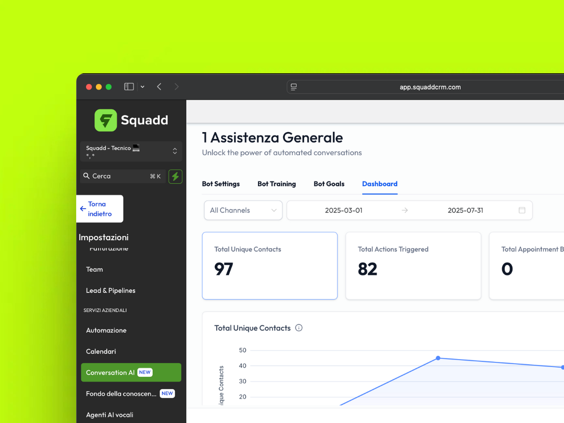This screenshot has width=564, height=423.
Task: Click the Squadd lightning logo icon
Action: 106,120
